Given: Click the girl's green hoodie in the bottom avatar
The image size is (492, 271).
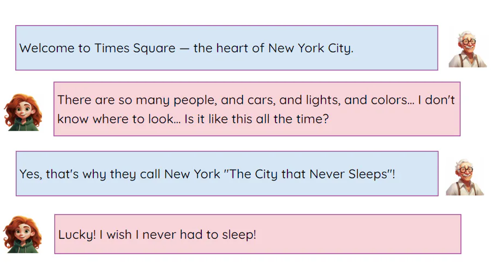Looking at the screenshot, I should tap(24, 247).
